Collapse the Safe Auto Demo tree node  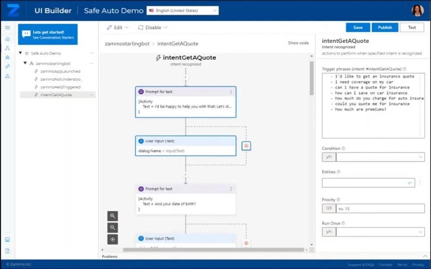pos(21,53)
